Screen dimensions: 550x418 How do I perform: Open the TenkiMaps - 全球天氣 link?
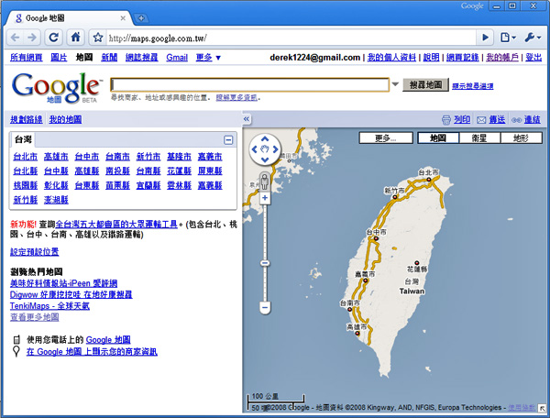(x=49, y=306)
